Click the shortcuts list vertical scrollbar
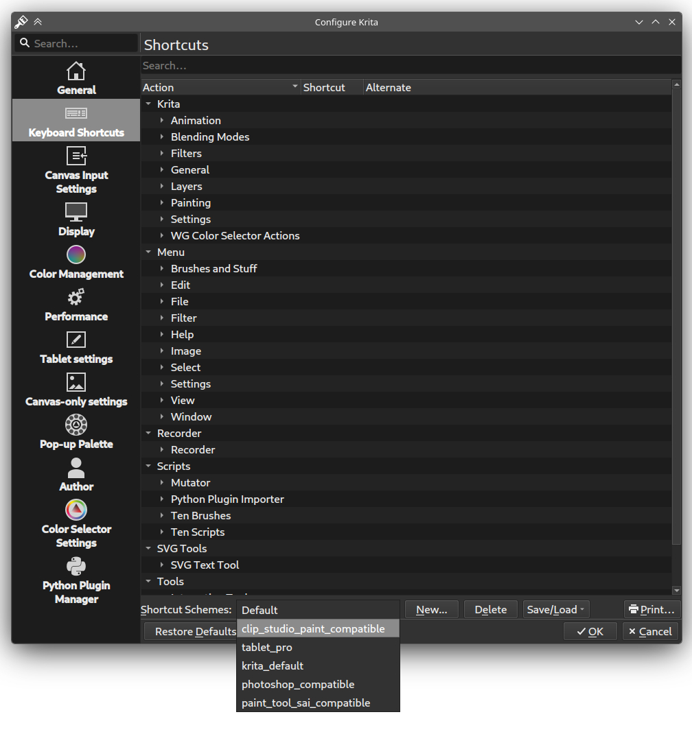692x732 pixels. 676,316
